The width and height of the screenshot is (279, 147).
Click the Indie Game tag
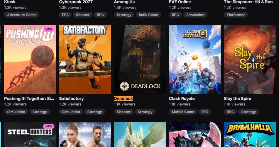tap(148, 15)
